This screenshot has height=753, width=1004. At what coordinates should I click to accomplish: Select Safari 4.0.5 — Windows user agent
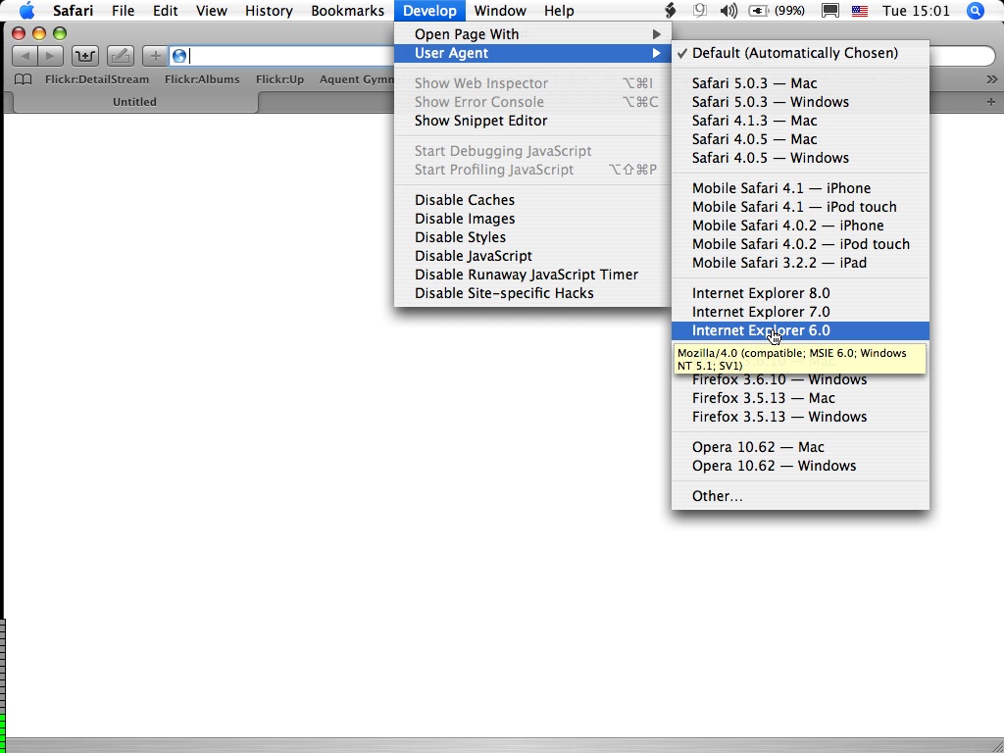point(800,158)
